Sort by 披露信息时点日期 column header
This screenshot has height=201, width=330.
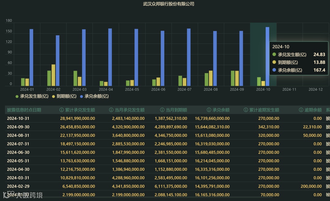coord(24,110)
